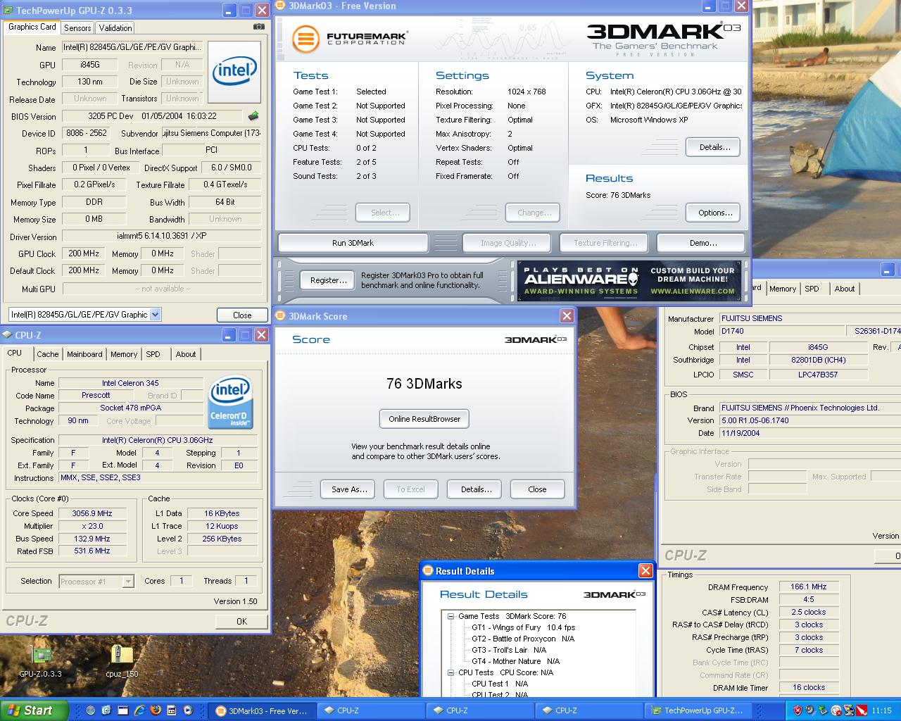
Task: Open About tab in right CPU-Z window
Action: (x=845, y=289)
